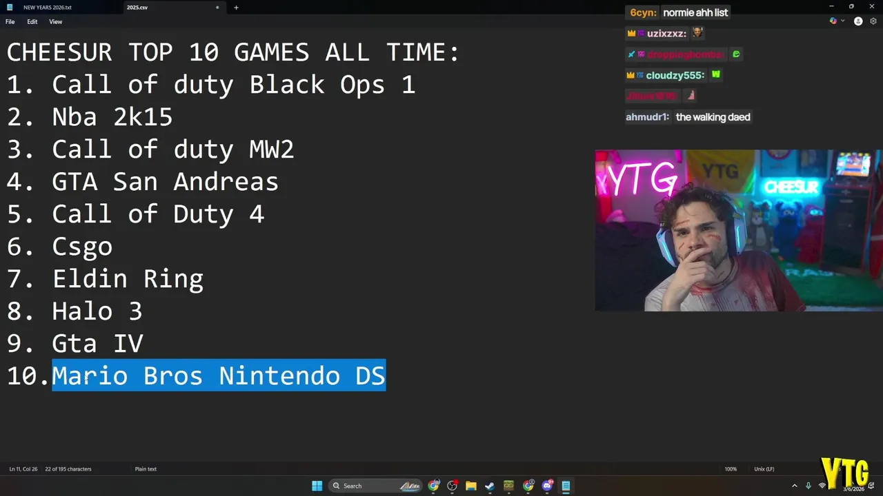Restore down the Notepad window
Image resolution: width=883 pixels, height=496 pixels.
tap(851, 7)
